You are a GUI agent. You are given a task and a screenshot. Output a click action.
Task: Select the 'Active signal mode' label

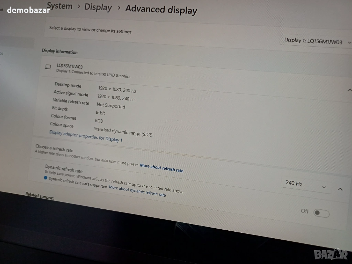(x=71, y=93)
